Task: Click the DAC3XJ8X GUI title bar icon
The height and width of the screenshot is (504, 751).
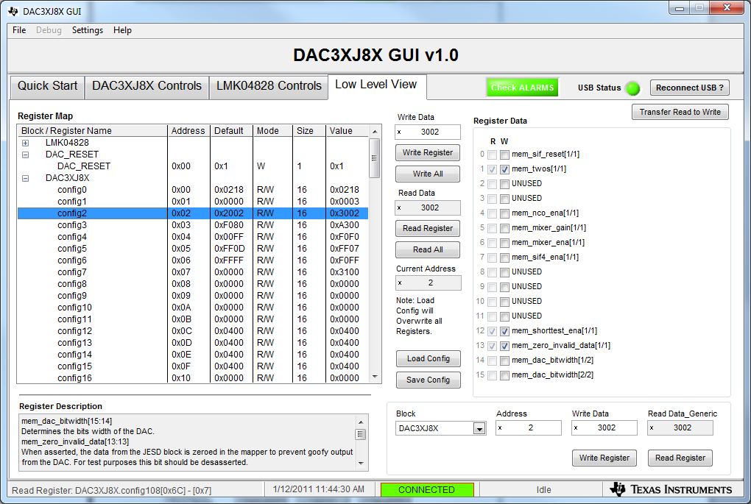Action: coord(13,11)
